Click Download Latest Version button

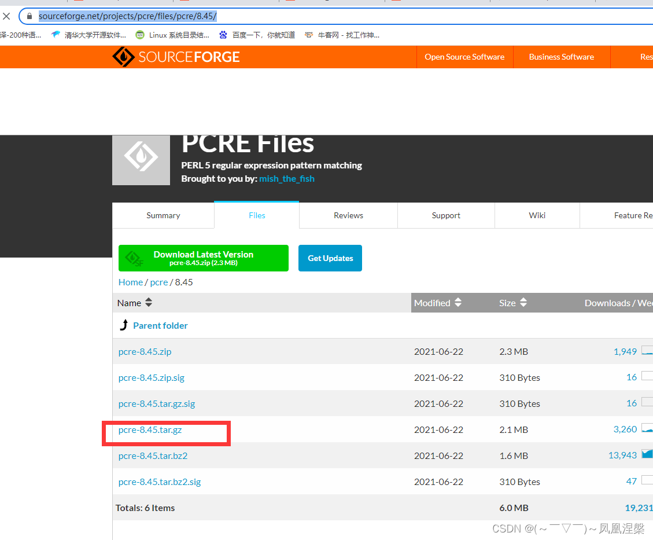point(203,258)
